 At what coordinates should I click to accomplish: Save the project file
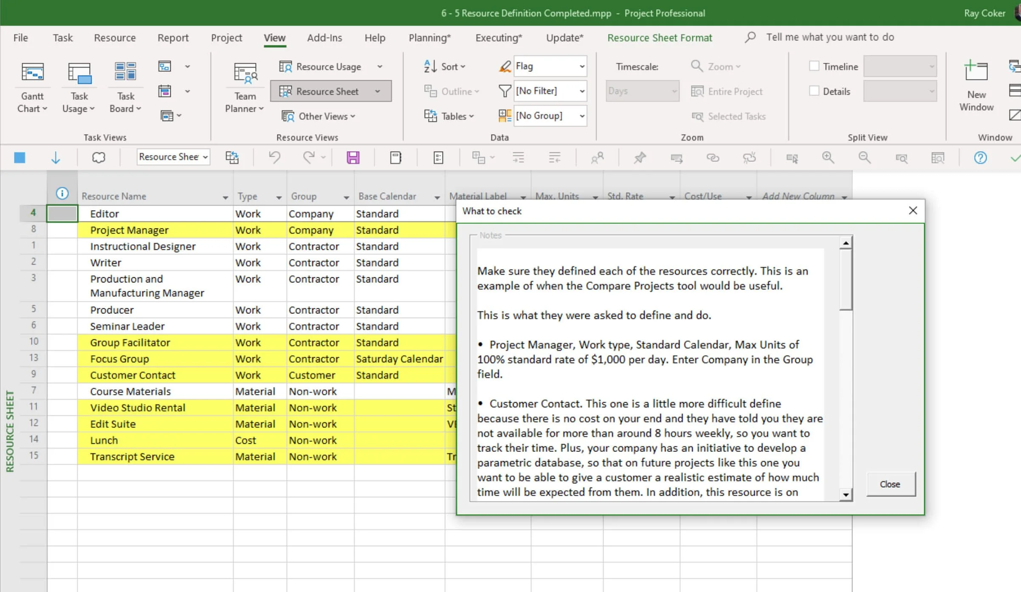click(353, 157)
